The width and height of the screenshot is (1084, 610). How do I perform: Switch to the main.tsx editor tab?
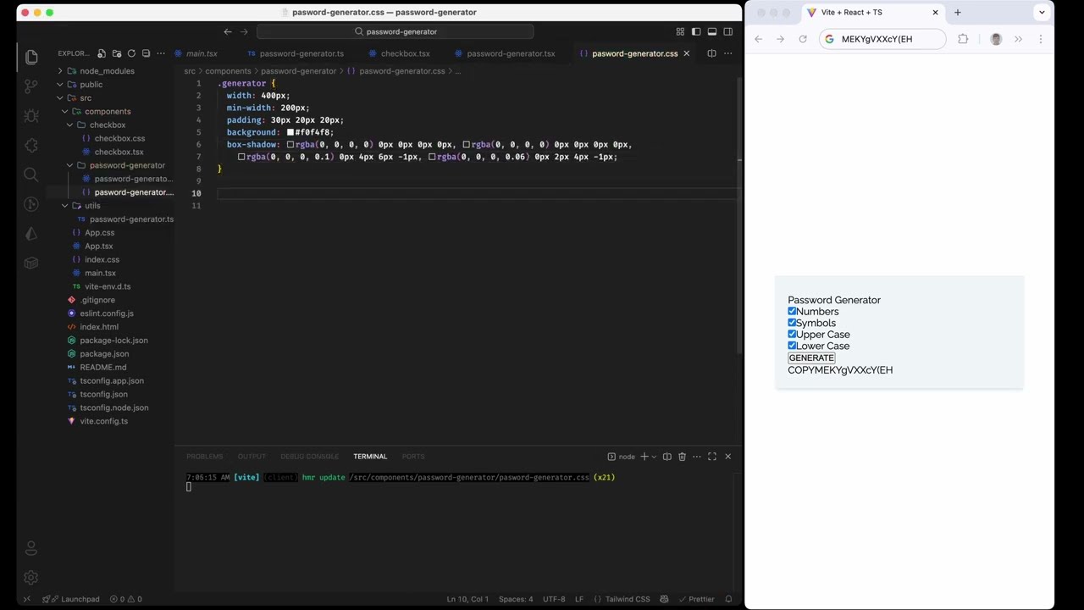202,53
